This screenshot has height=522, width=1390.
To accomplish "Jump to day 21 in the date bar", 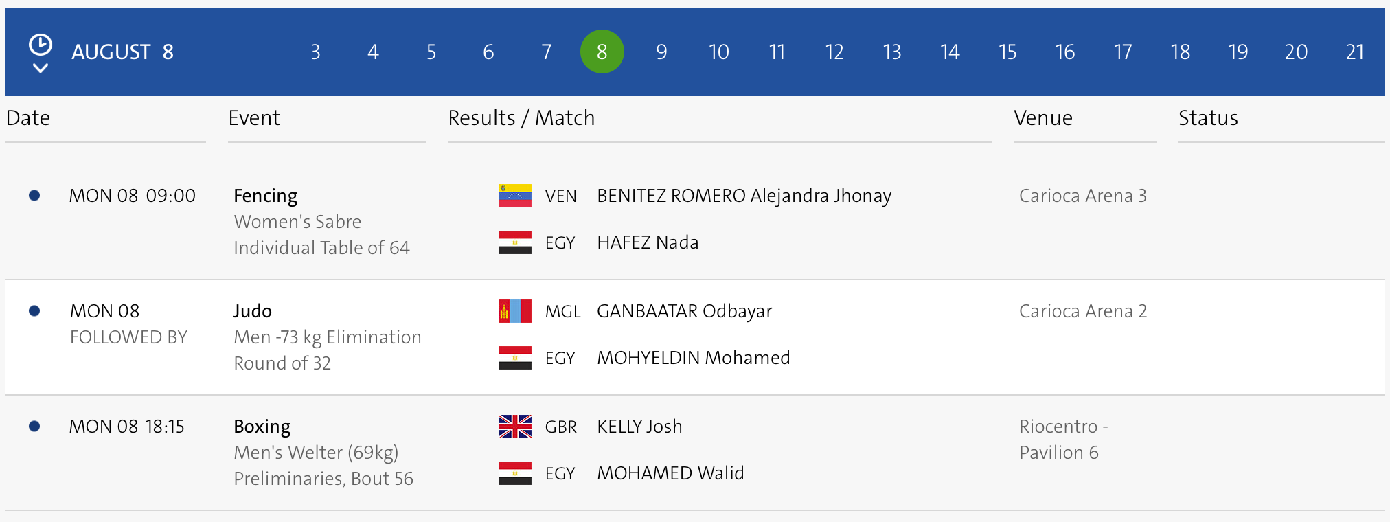I will [1354, 52].
